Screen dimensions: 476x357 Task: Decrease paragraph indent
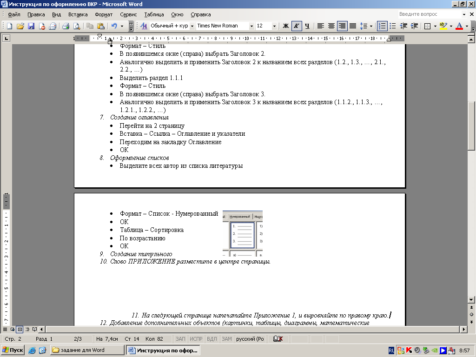click(403, 26)
